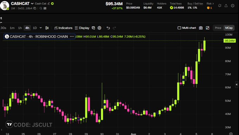Click the 7.26M (+8.25%) legend value
This screenshot has width=239, height=135.
pos(135,37)
